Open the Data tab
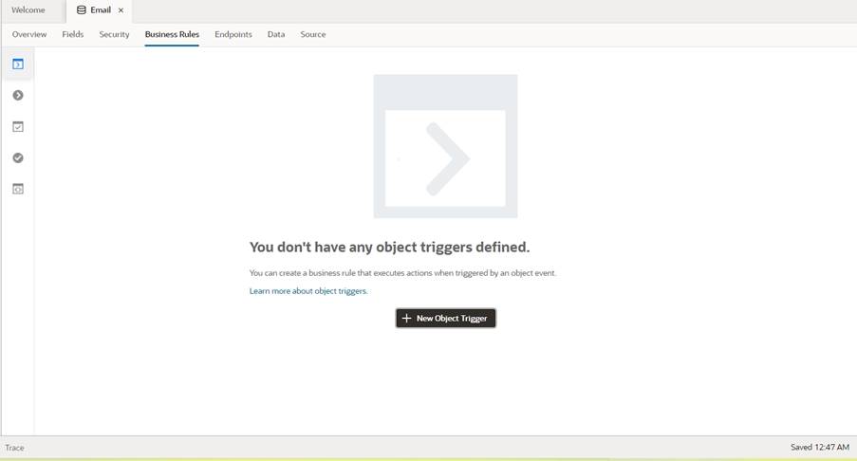The width and height of the screenshot is (857, 461). tap(276, 34)
